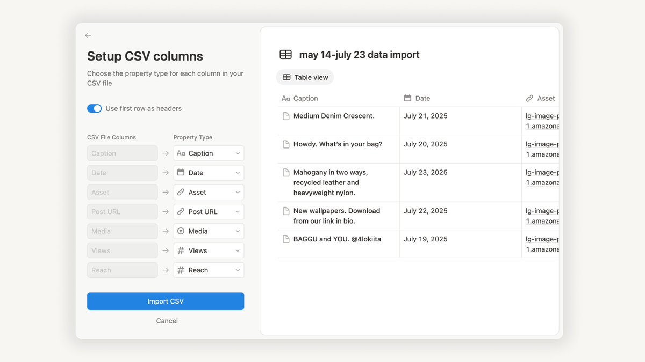The width and height of the screenshot is (645, 362).
Task: Click the Caption CSV column field
Action: pyautogui.click(x=123, y=153)
